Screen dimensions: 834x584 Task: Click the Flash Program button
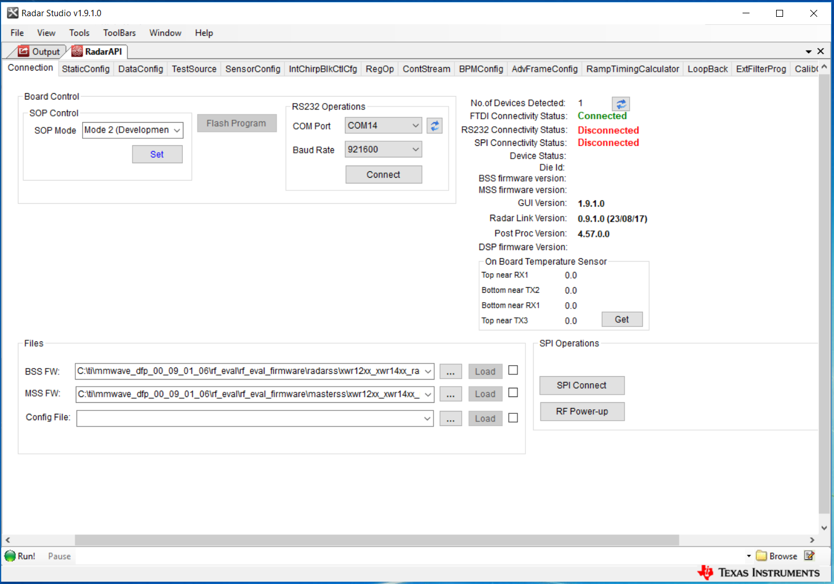[x=236, y=123]
